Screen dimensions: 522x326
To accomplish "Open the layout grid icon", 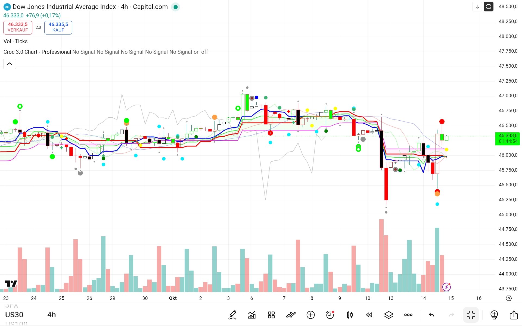I will tap(271, 315).
